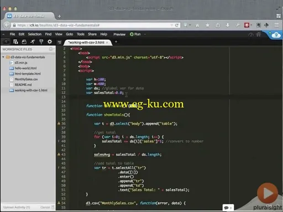Viewport: 283px width, 212px height.
Task: Open the URL history dropdown arrow in address bar
Action: tap(172, 25)
